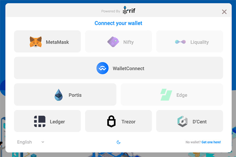Click the green Edge logo
This screenshot has height=157, width=236.
(x=166, y=94)
